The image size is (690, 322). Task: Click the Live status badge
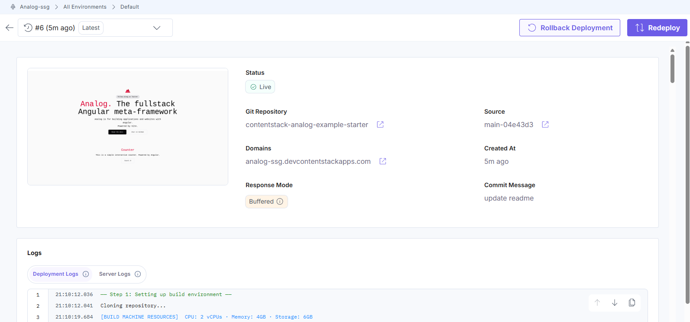tap(260, 87)
